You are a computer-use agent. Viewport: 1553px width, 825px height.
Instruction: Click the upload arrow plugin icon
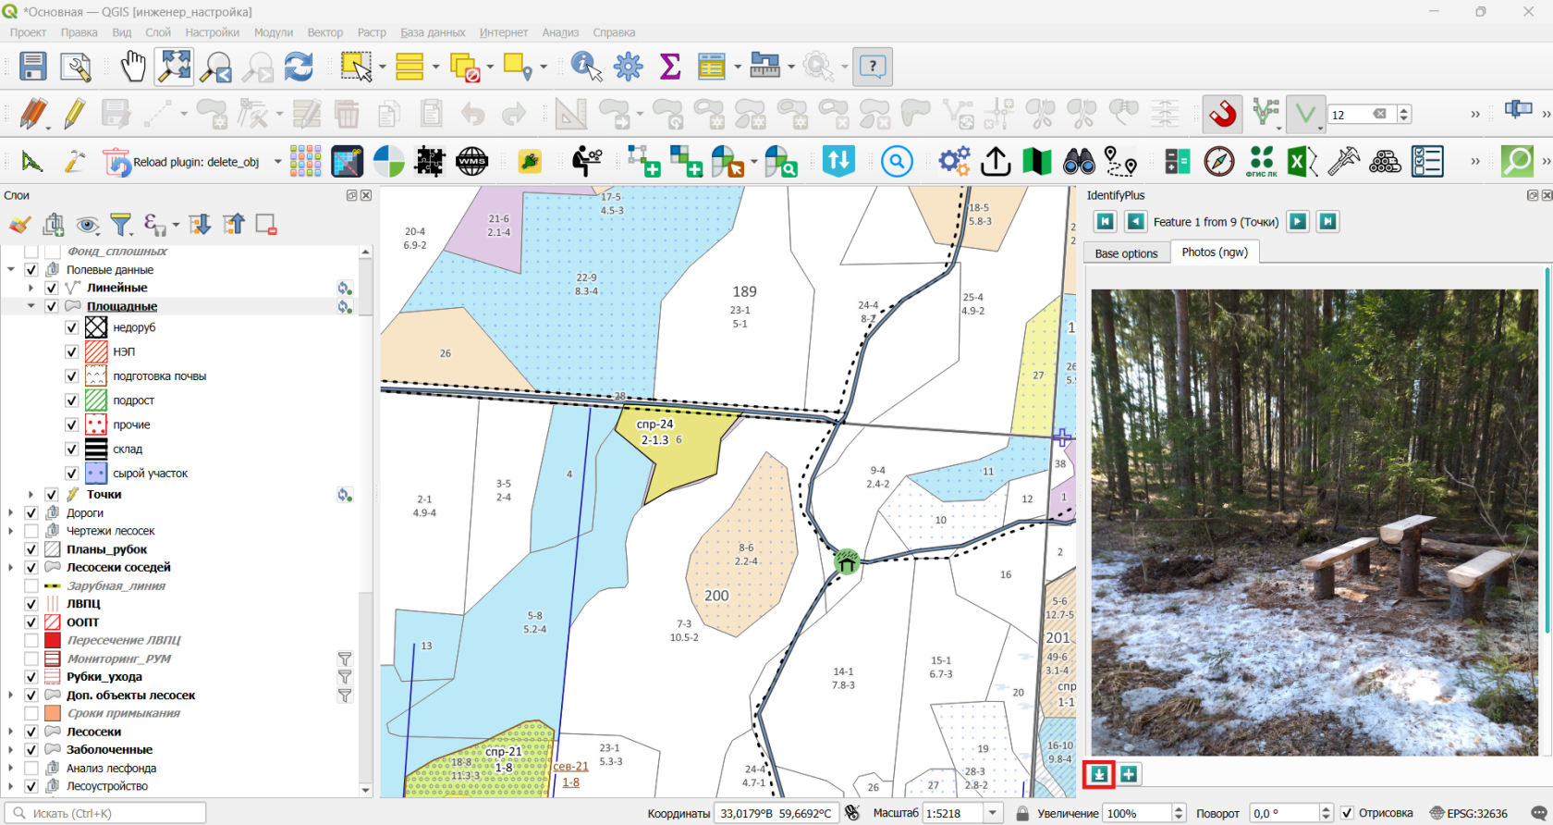996,162
